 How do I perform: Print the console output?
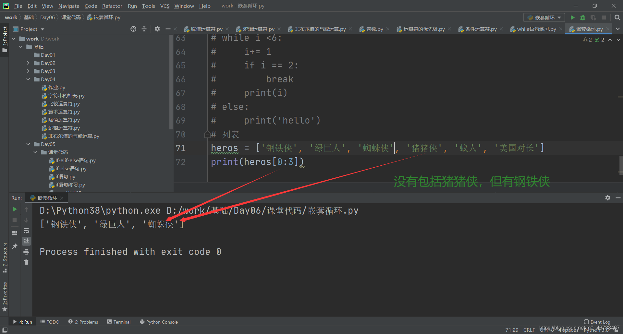(x=26, y=252)
